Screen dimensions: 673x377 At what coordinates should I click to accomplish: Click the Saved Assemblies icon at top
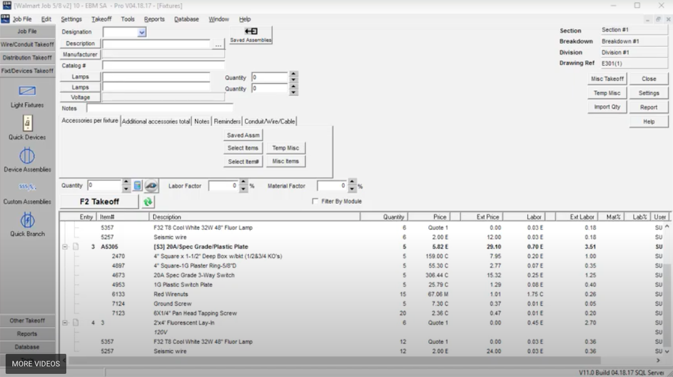(250, 31)
